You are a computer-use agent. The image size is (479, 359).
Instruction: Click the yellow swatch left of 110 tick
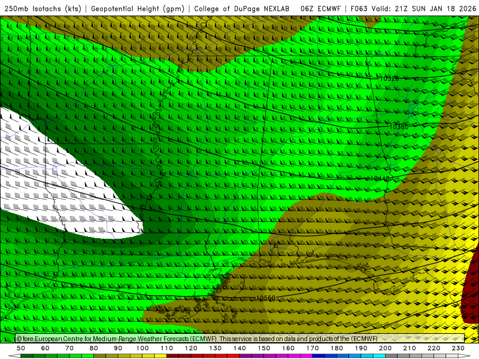coord(160,356)
